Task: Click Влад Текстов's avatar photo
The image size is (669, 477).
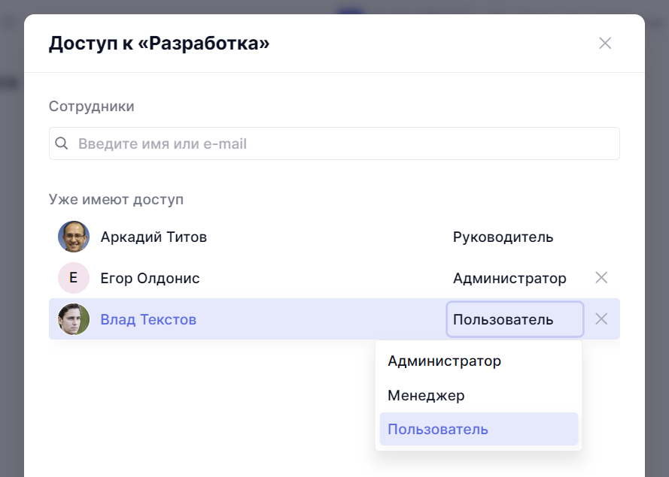Action: click(x=74, y=319)
